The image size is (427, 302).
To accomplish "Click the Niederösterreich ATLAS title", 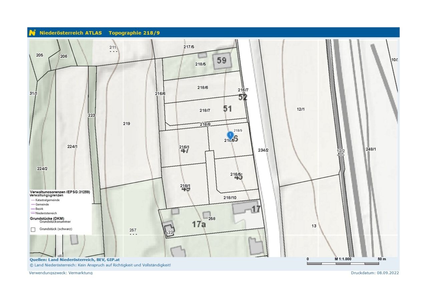I will (71, 33).
